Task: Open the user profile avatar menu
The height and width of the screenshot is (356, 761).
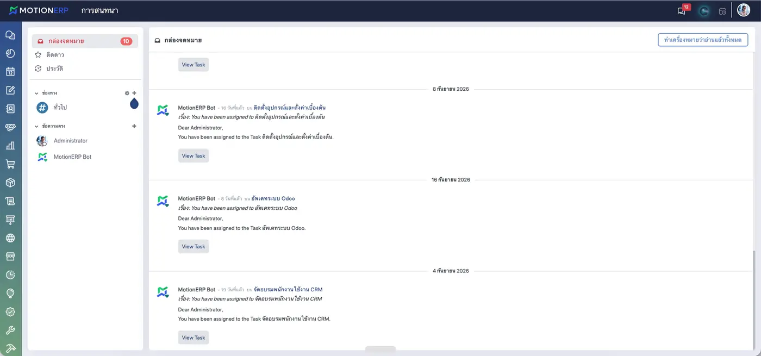Action: coord(743,10)
